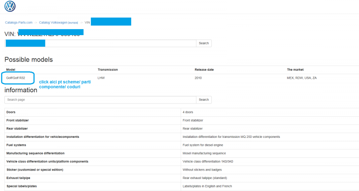
Task: Click the Search page input field
Action: click(x=100, y=100)
